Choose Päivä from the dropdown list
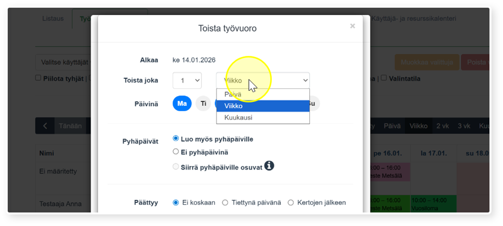Image resolution: width=503 pixels, height=226 pixels. 263,94
